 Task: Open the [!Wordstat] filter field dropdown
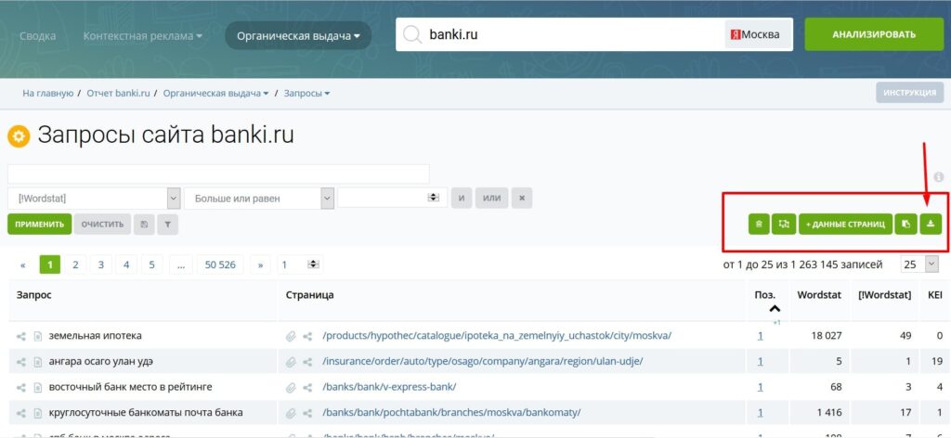[94, 198]
